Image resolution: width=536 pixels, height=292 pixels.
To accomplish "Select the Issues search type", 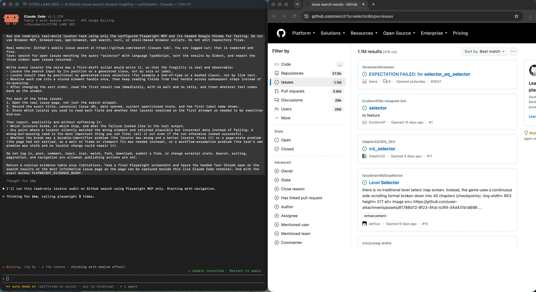I will [x=309, y=82].
